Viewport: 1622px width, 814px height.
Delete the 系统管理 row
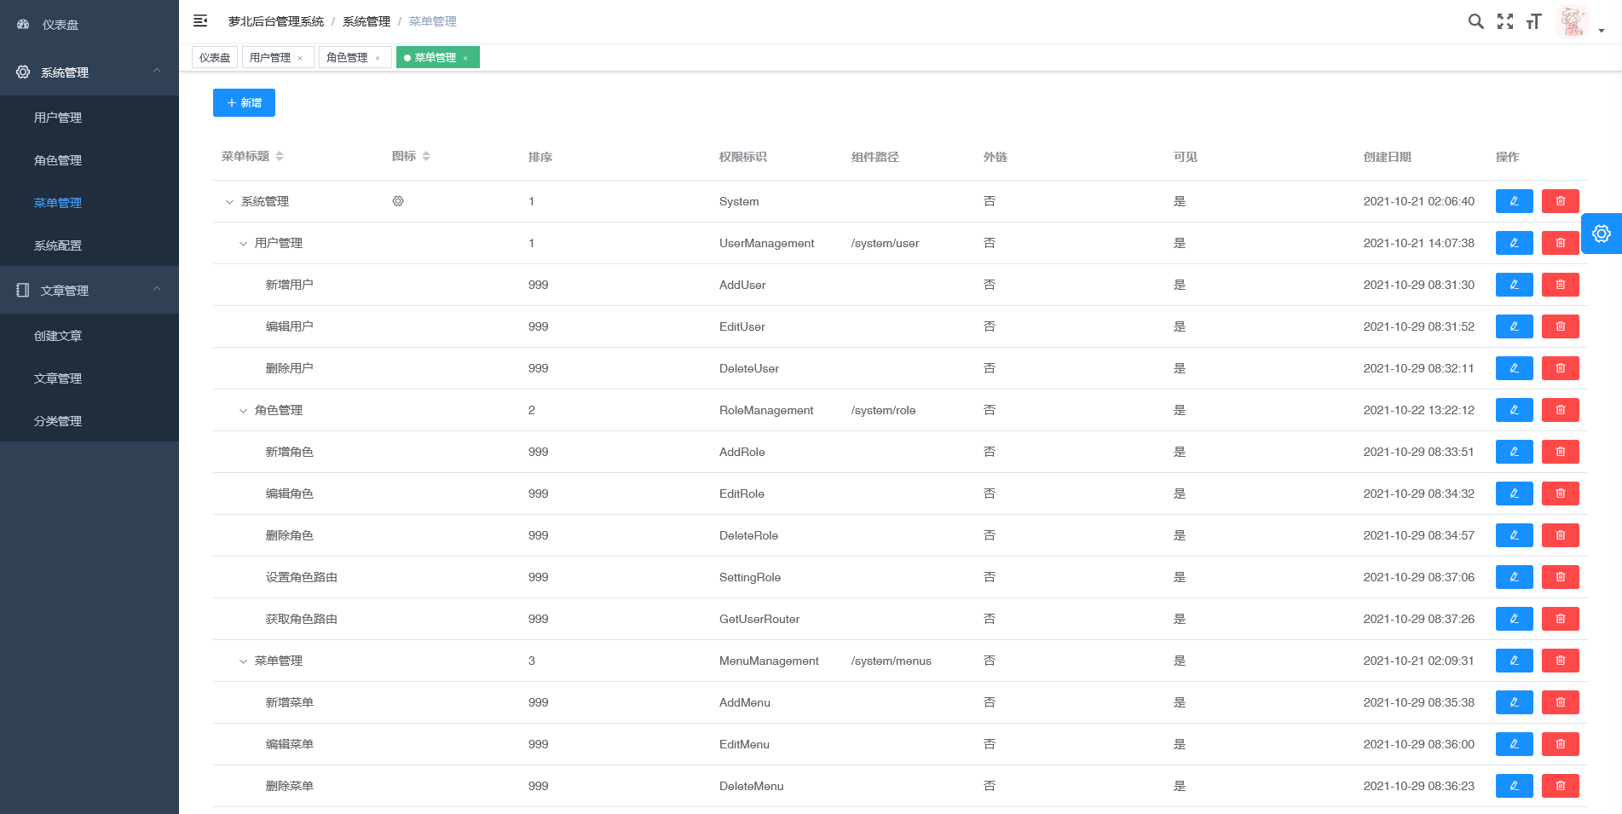pyautogui.click(x=1560, y=201)
